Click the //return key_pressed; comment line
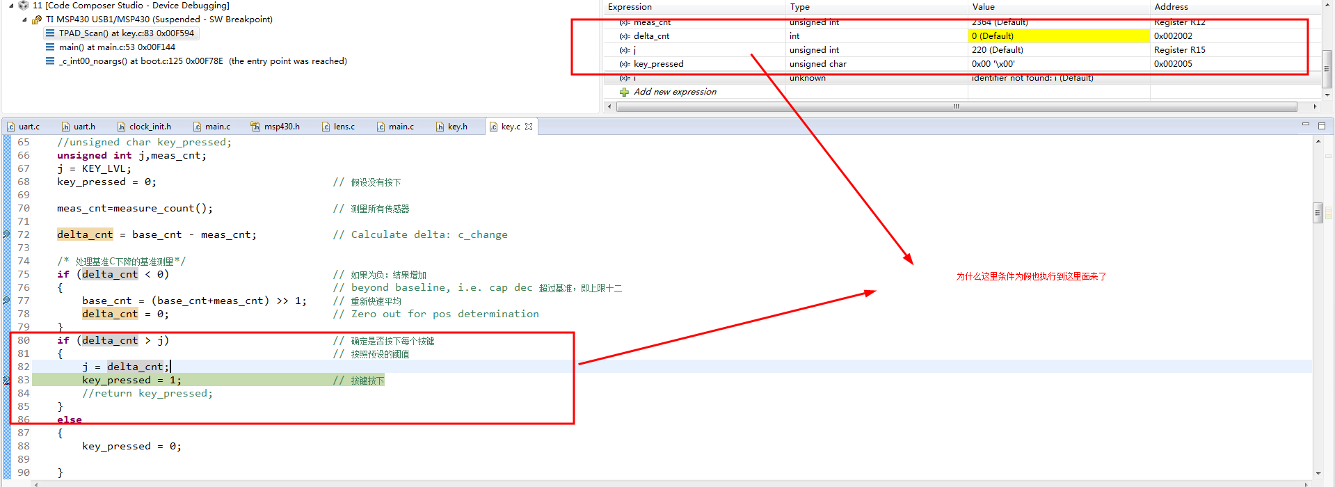 pyautogui.click(x=147, y=393)
